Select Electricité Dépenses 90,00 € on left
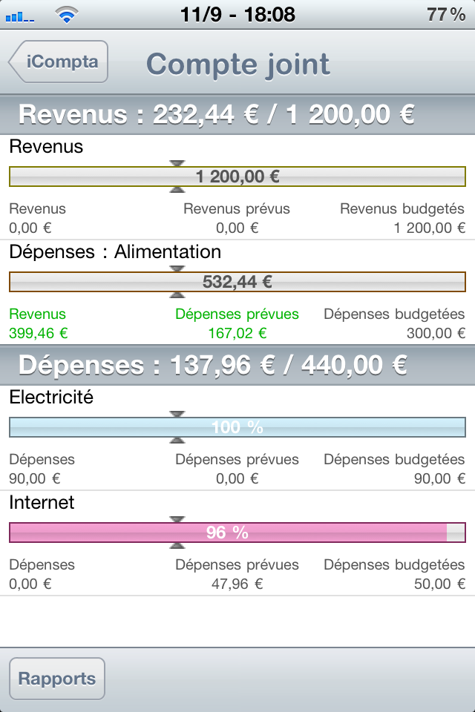Image resolution: width=475 pixels, height=712 pixels. [35, 478]
